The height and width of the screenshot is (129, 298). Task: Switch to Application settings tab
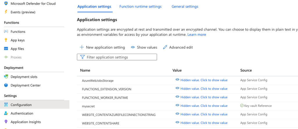94,6
